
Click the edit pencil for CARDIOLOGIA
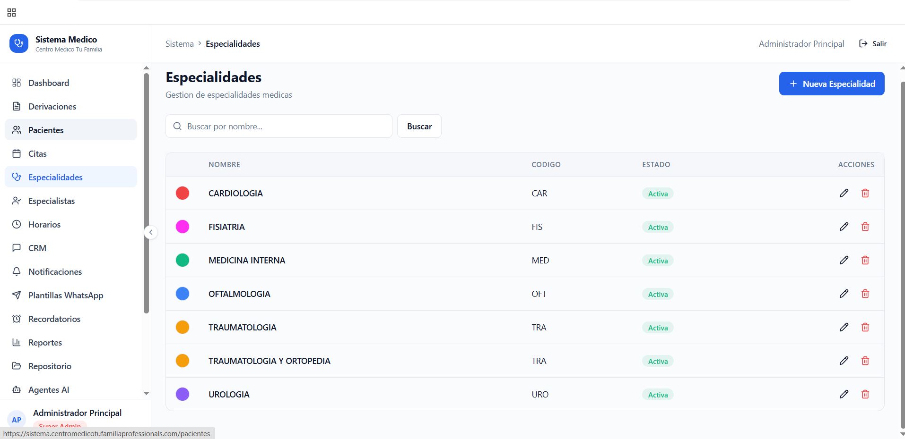[844, 193]
